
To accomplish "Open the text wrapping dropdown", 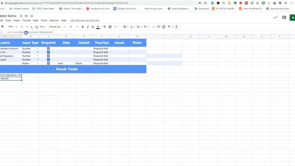I will [x=139, y=27].
